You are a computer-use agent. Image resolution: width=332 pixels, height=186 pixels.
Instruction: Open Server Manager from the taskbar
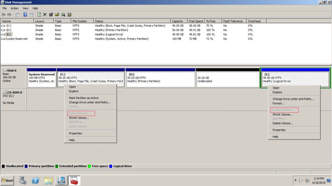[23, 180]
